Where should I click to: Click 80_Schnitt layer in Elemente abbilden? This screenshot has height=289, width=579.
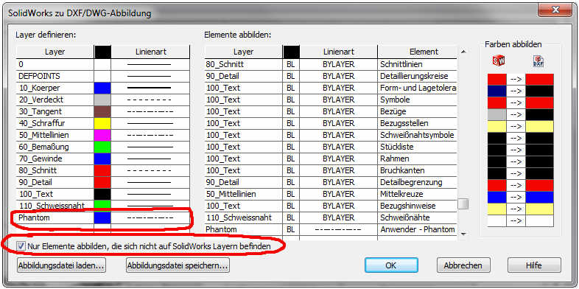pyautogui.click(x=243, y=64)
